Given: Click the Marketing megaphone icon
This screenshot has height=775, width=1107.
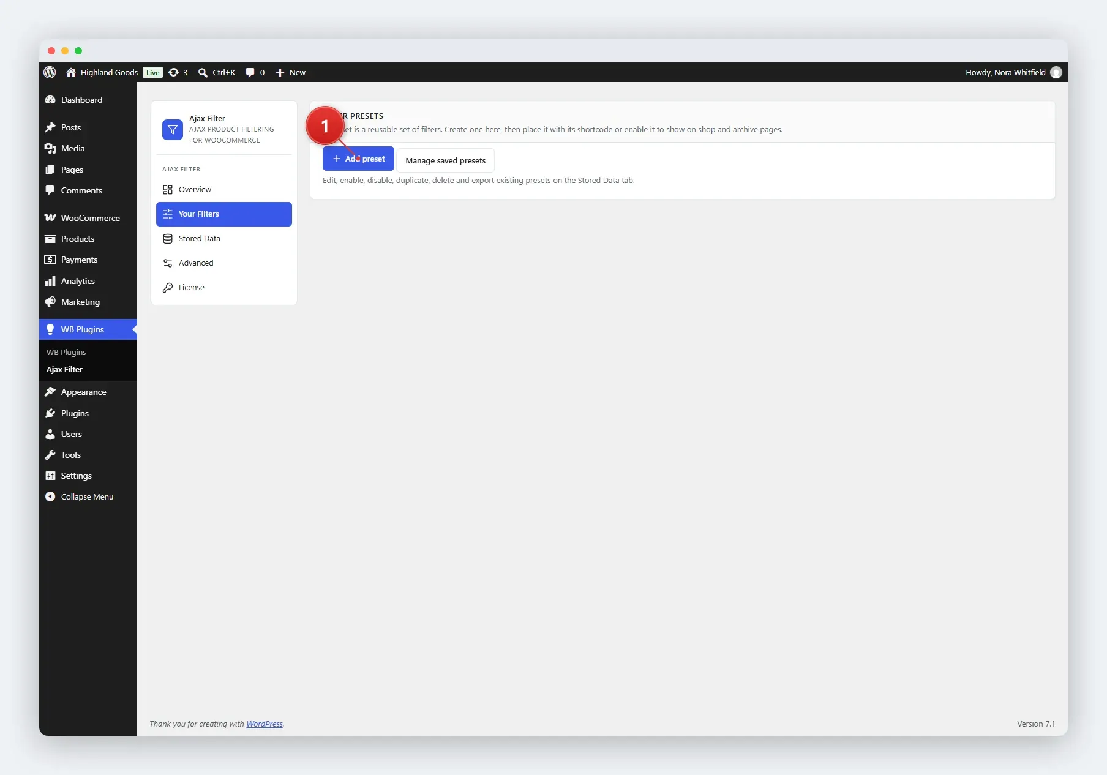Looking at the screenshot, I should click(50, 302).
